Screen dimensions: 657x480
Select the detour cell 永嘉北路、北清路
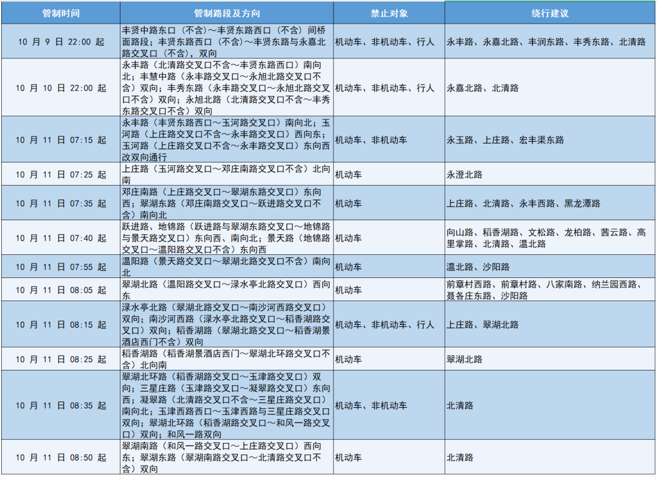pos(550,88)
